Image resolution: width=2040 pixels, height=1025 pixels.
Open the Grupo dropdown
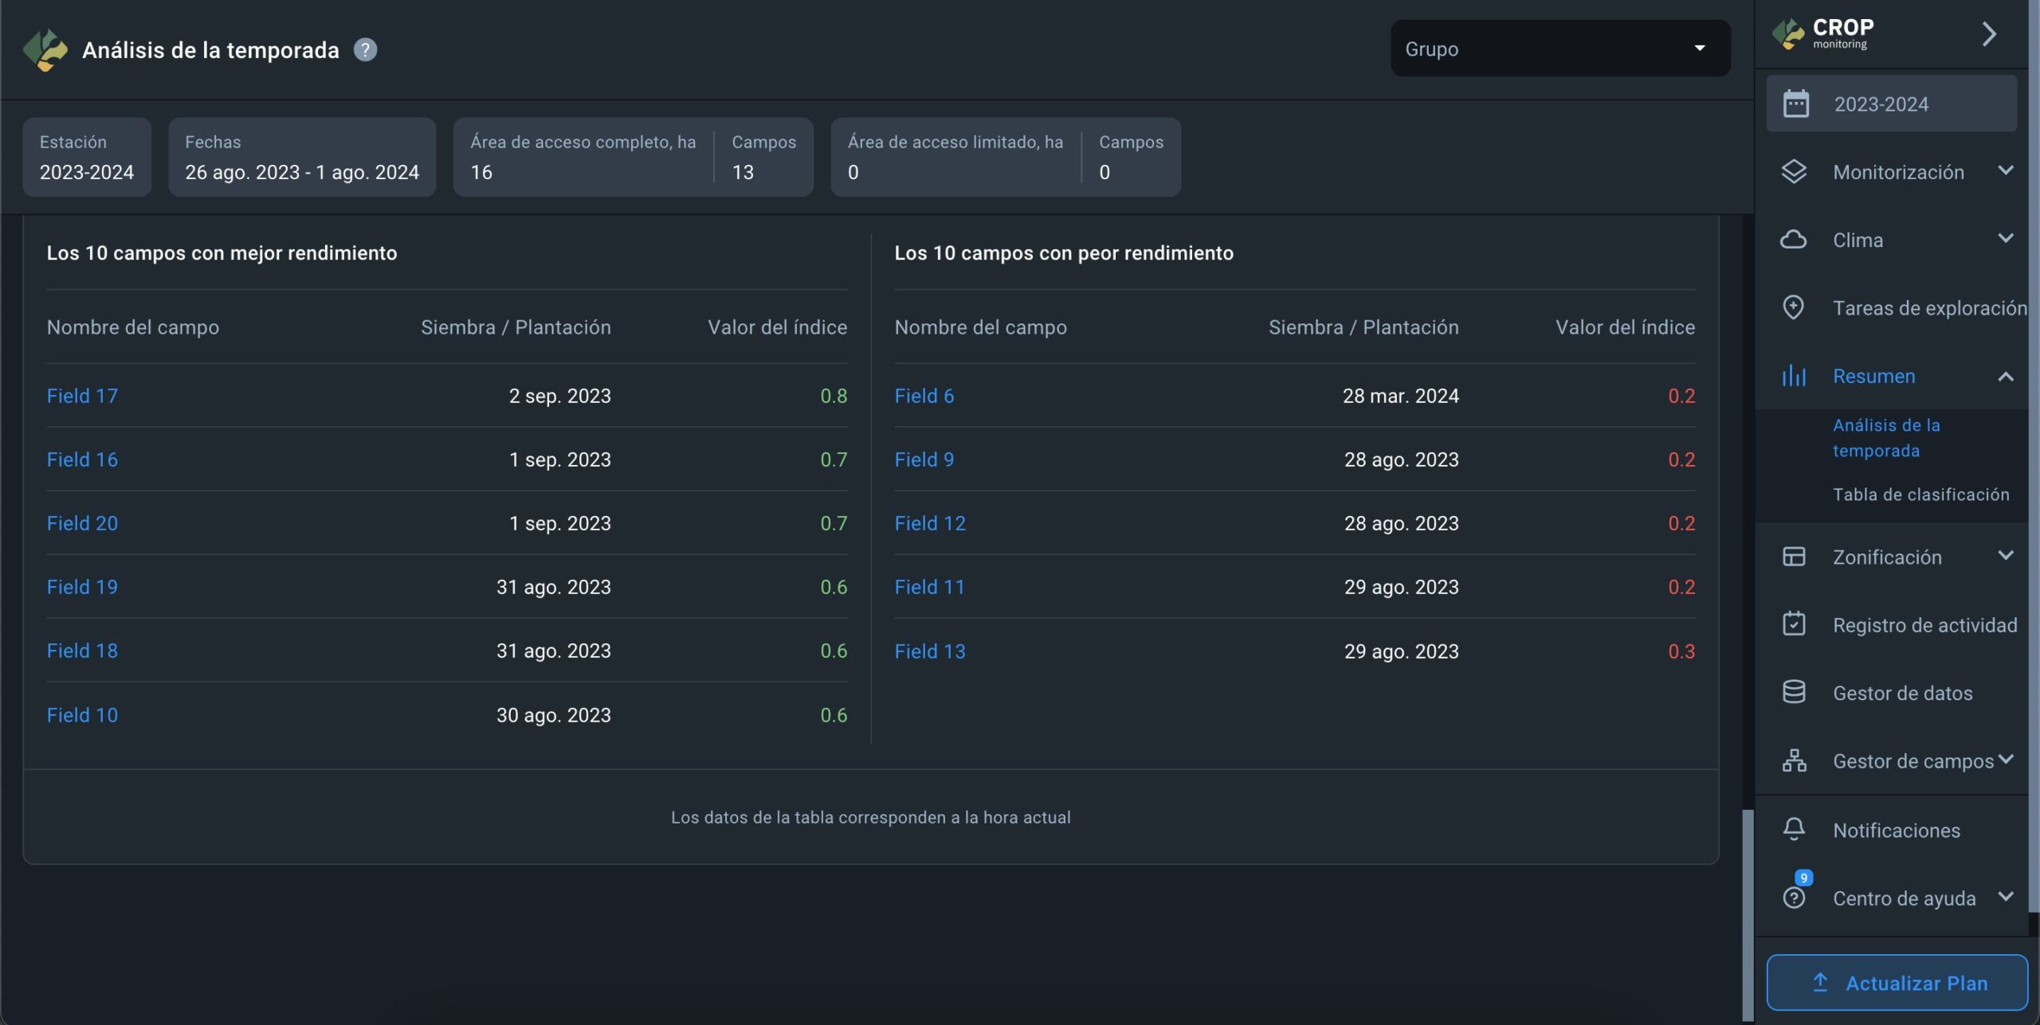[x=1559, y=49]
